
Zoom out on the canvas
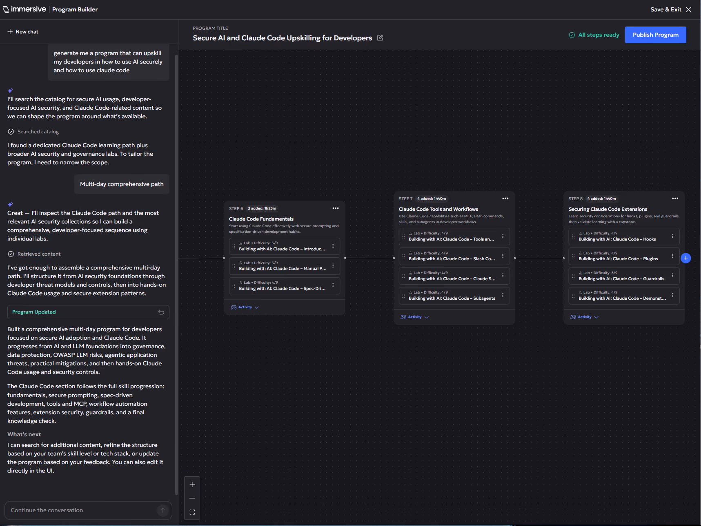(x=192, y=498)
